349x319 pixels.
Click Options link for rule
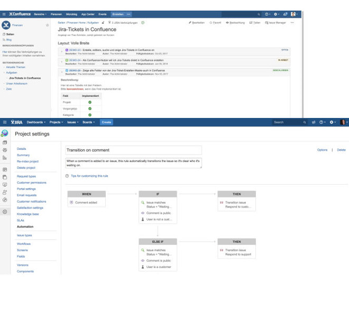tap(322, 150)
